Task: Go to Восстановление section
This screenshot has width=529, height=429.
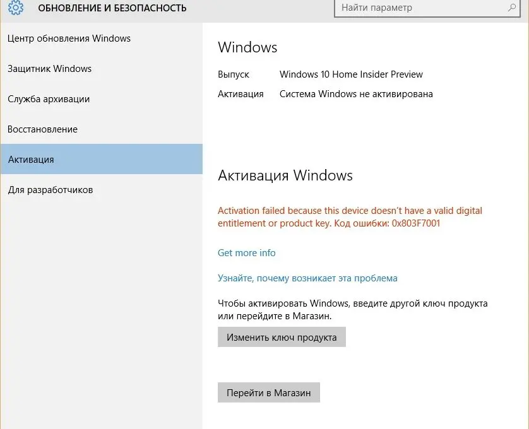Action: pos(101,129)
